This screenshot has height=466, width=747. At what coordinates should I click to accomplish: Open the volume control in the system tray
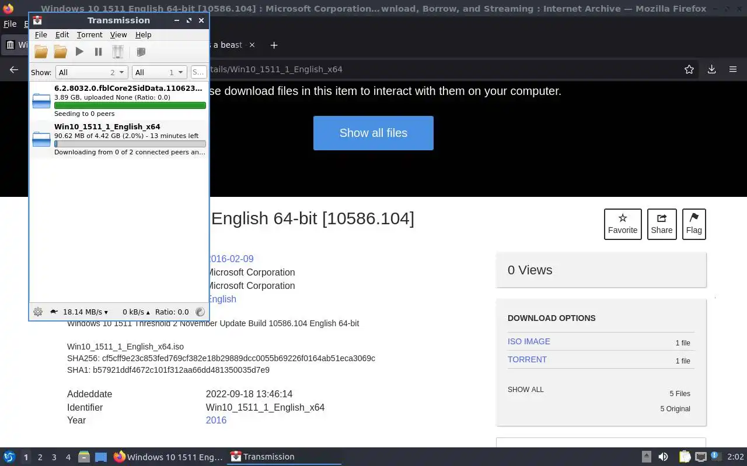click(663, 457)
